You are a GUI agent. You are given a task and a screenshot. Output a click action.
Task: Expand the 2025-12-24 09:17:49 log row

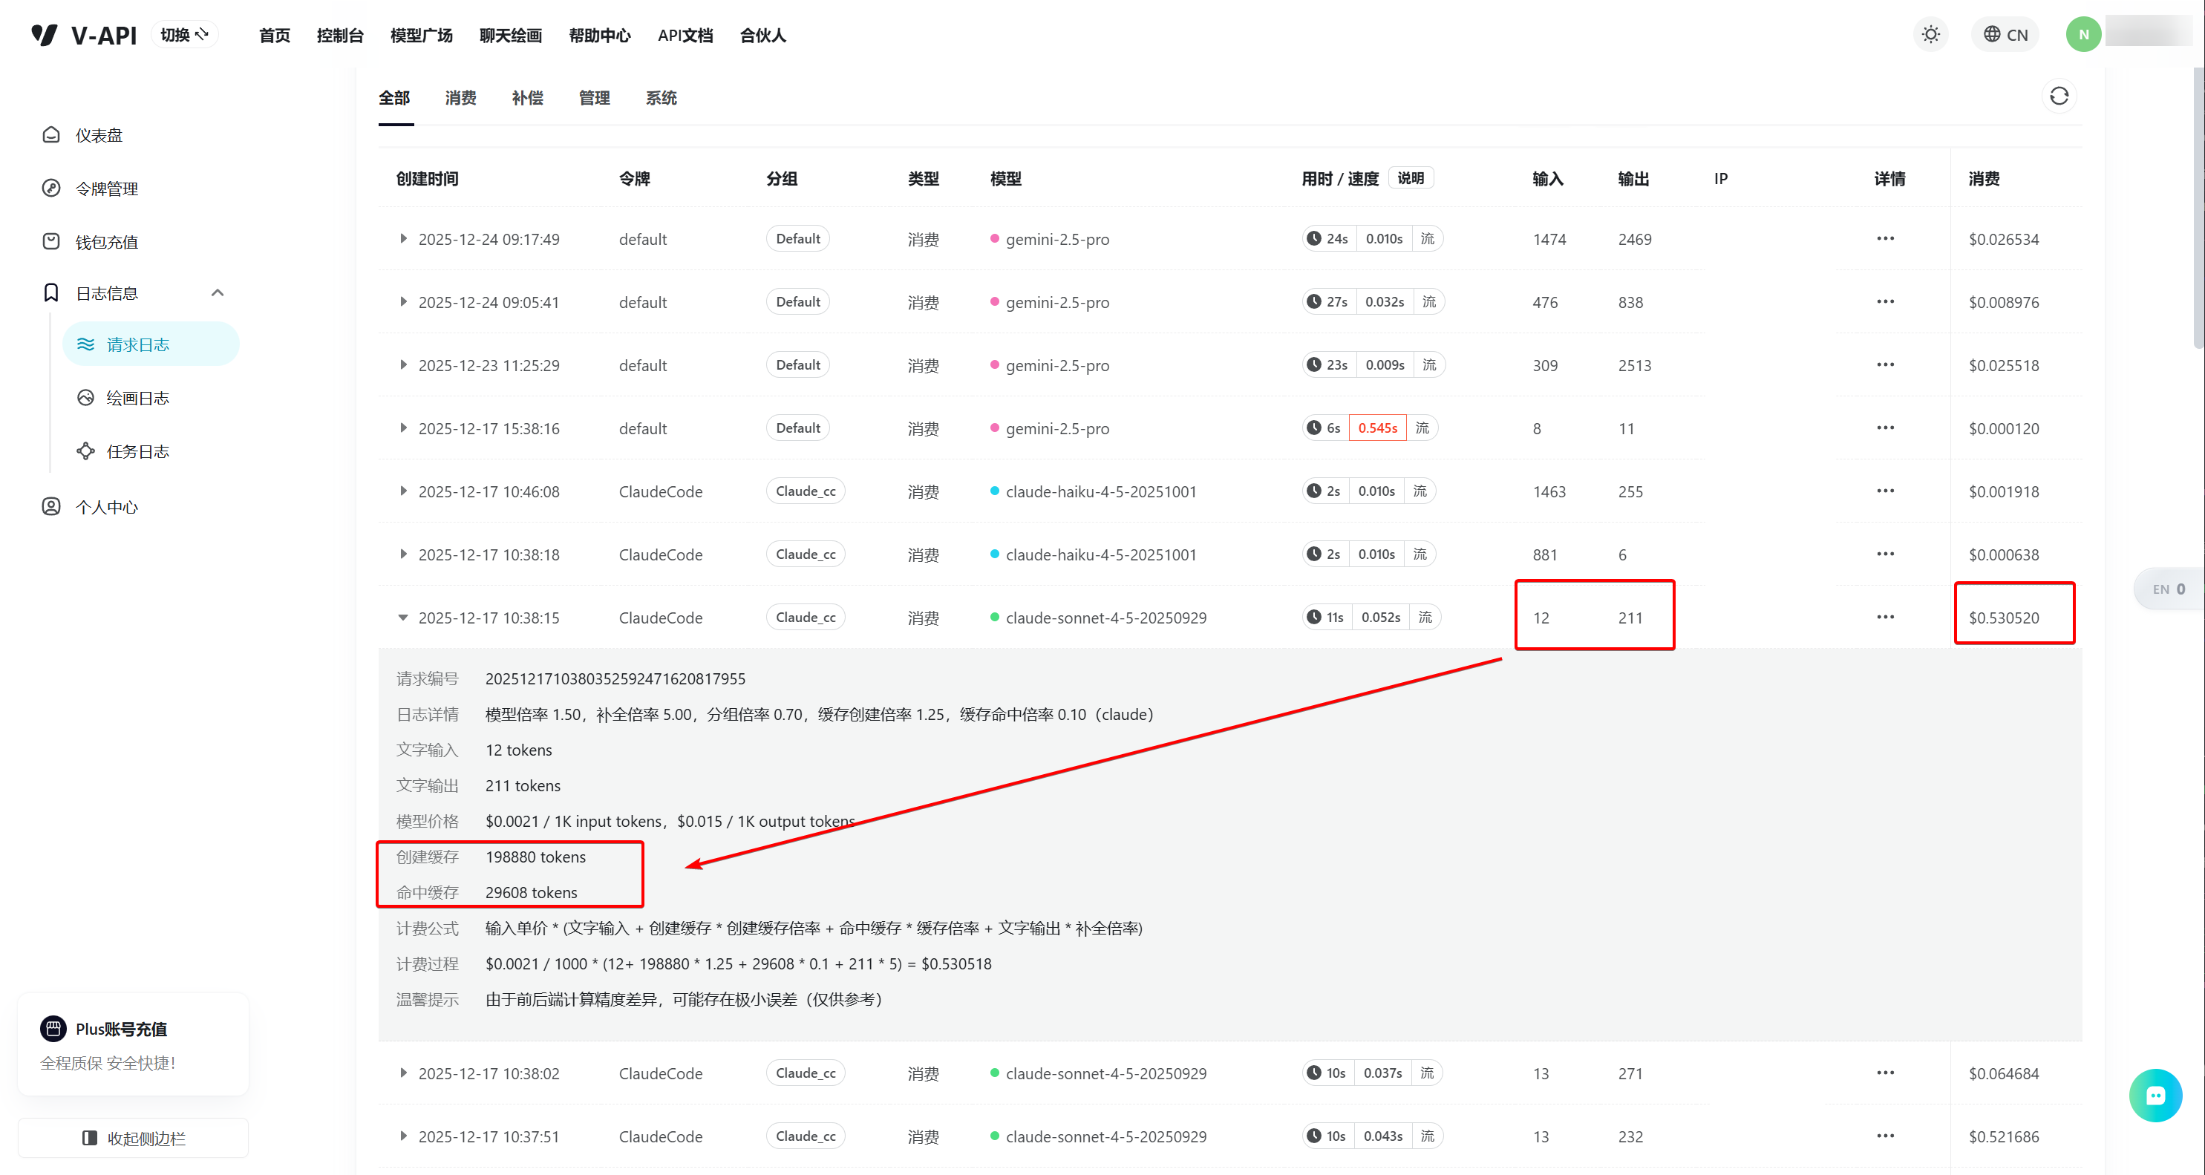coord(402,239)
